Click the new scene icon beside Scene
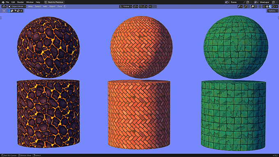 click(x=247, y=2)
